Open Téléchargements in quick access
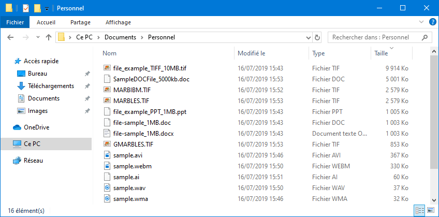Image resolution: width=439 pixels, height=217 pixels. point(51,86)
